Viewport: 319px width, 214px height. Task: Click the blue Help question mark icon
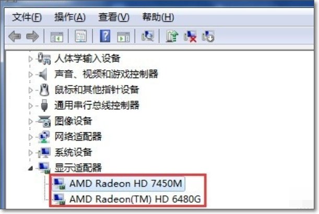tap(105, 36)
